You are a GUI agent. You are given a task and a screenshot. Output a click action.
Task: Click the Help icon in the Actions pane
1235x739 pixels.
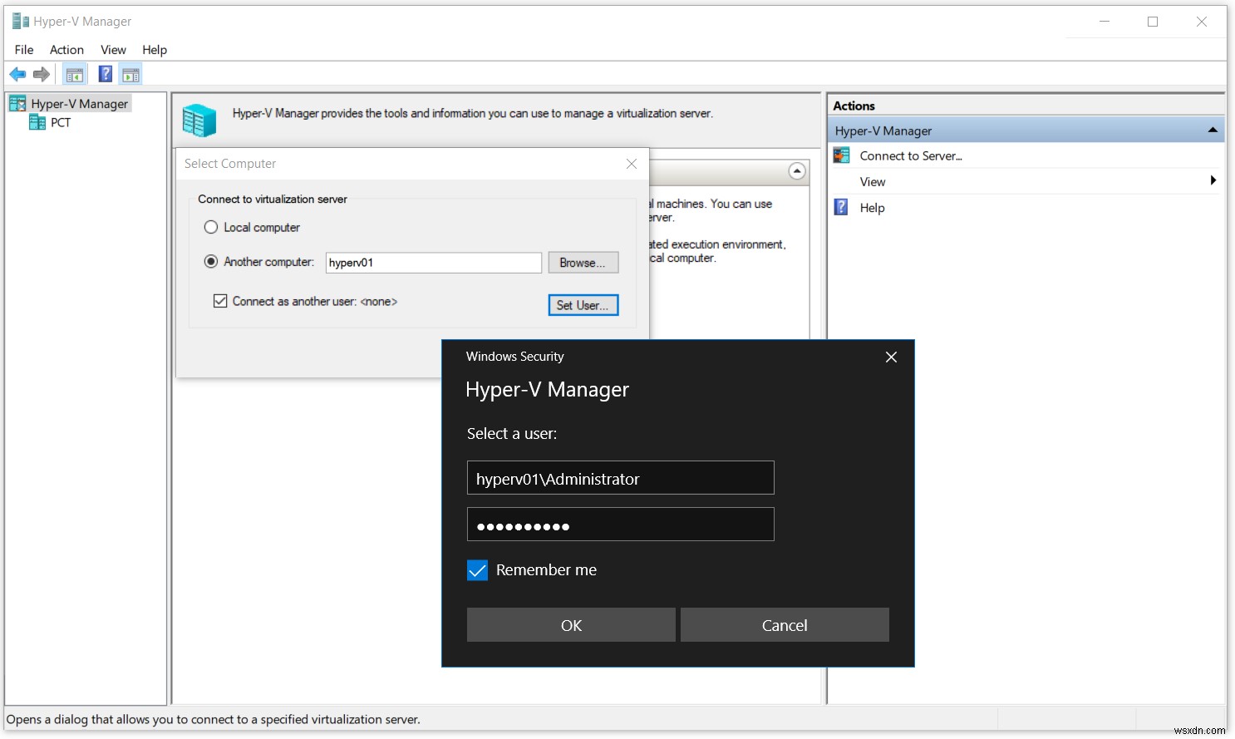coord(840,207)
